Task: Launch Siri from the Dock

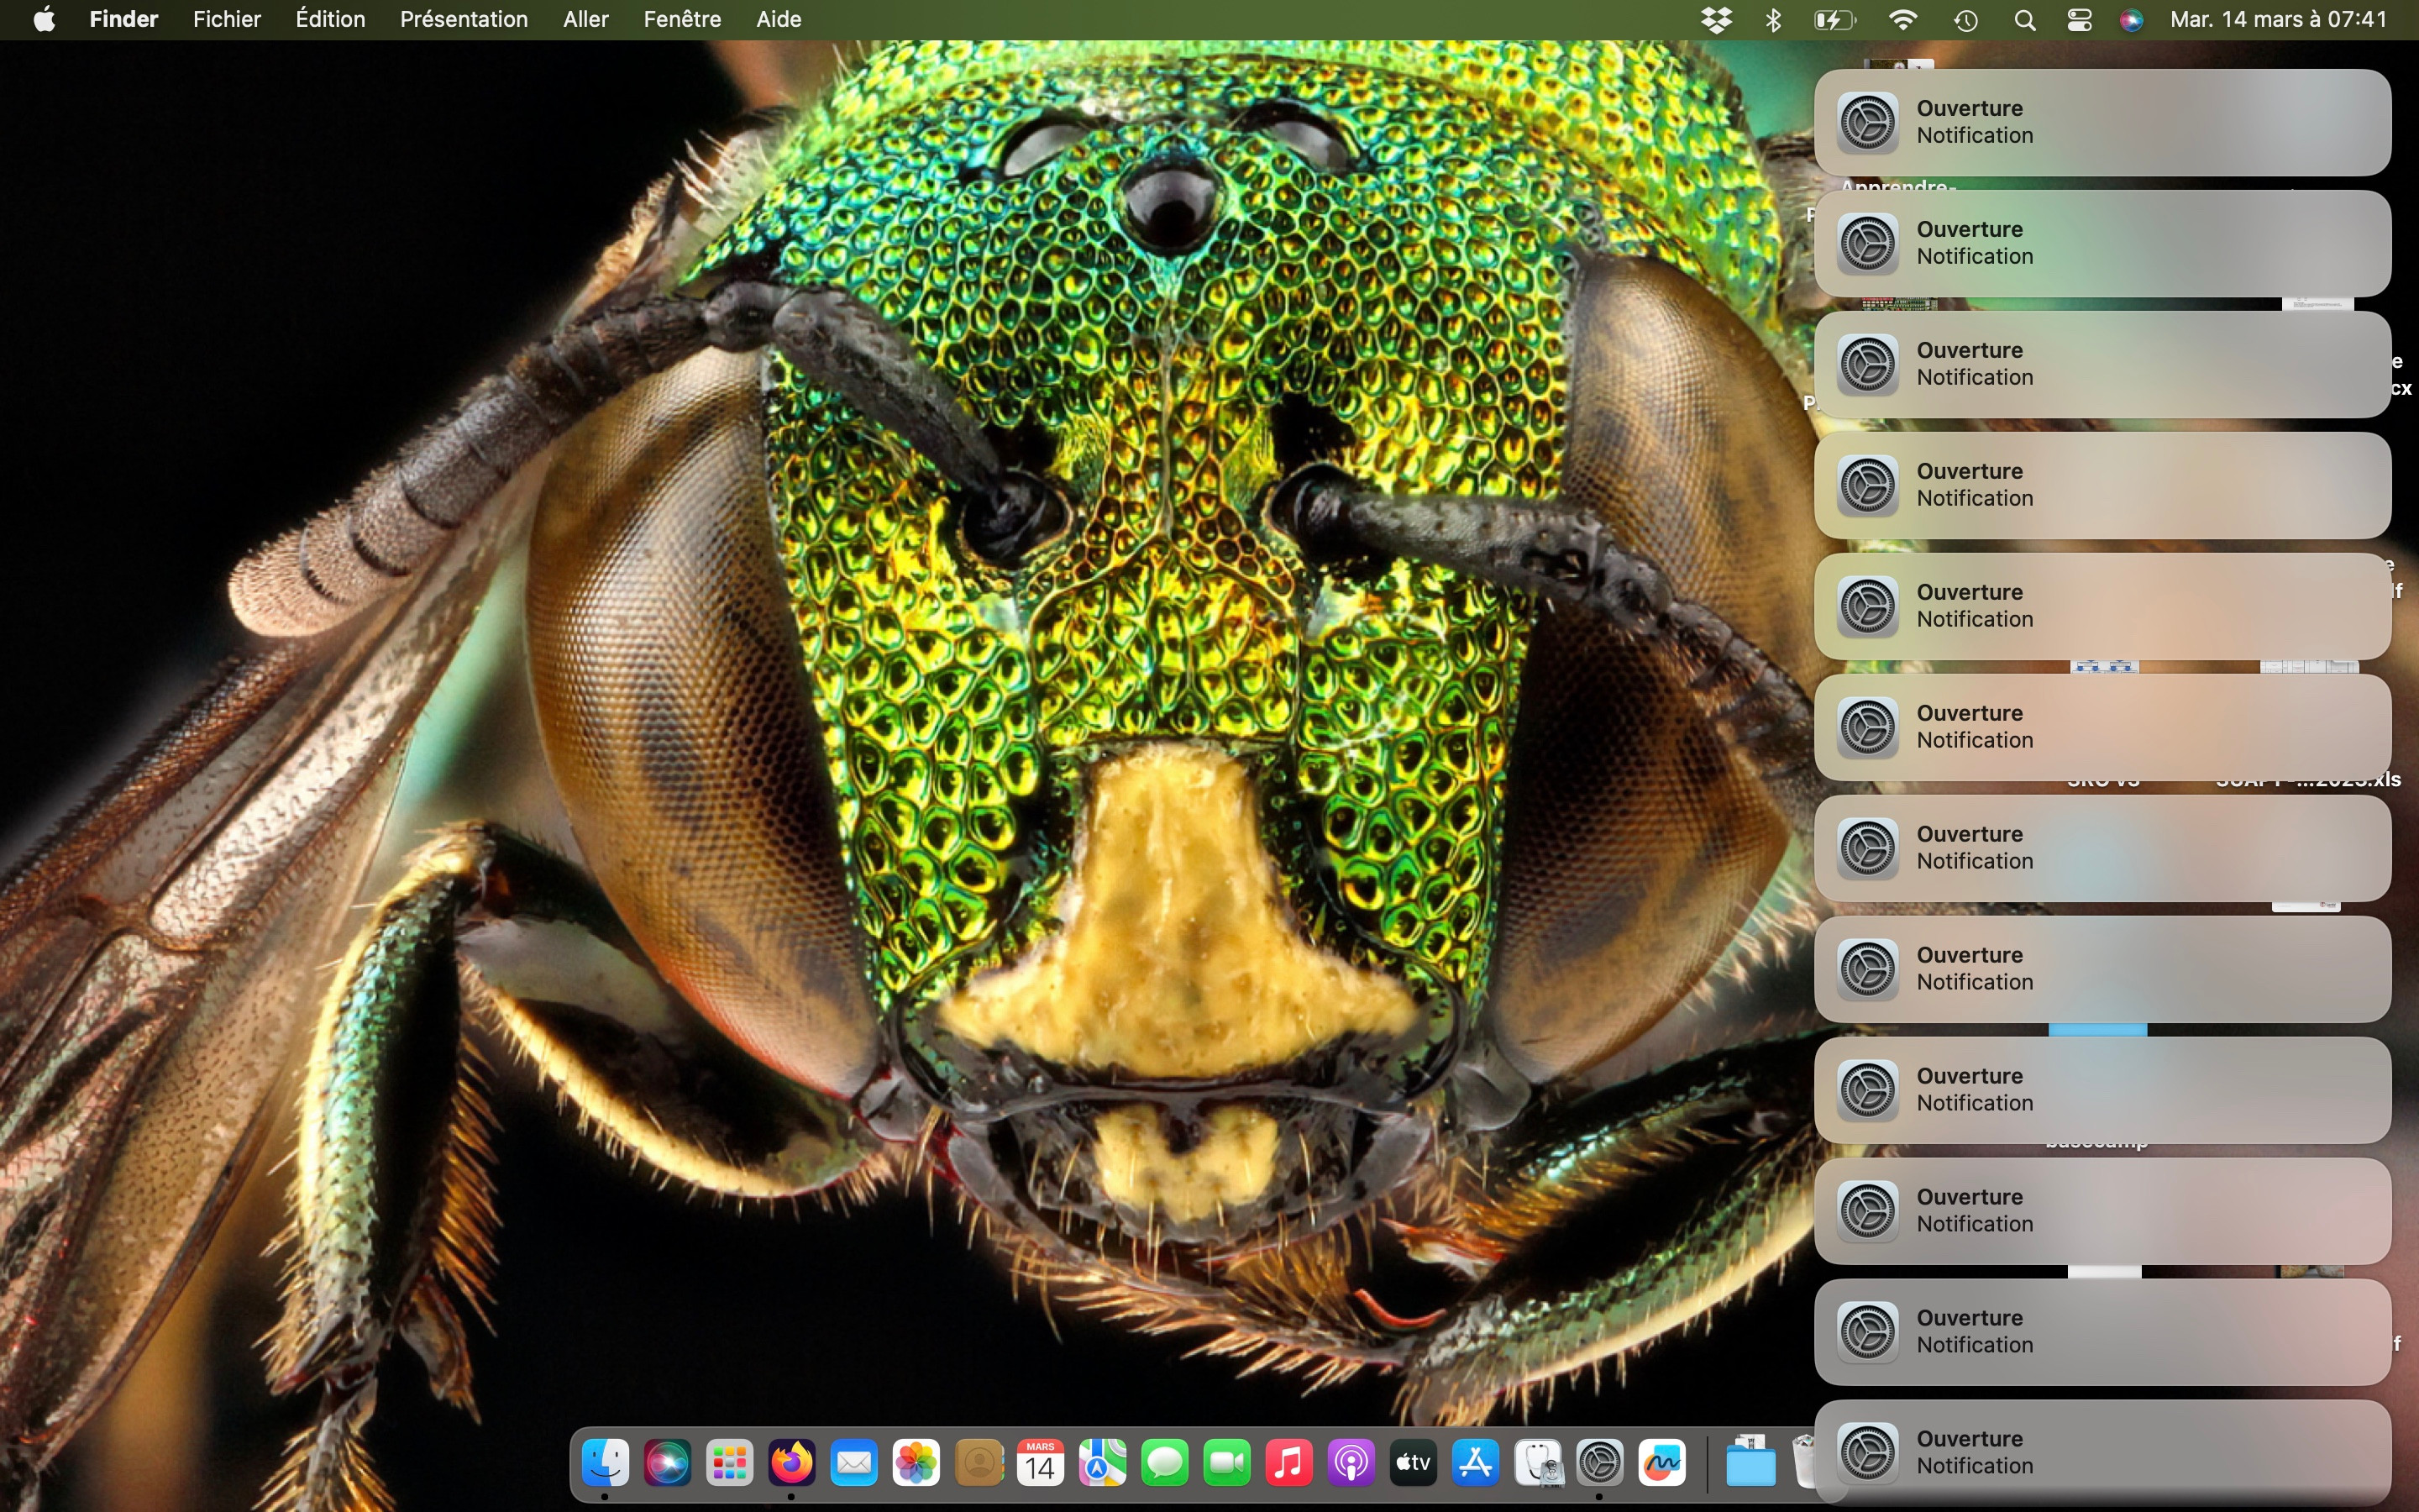Action: (x=667, y=1464)
